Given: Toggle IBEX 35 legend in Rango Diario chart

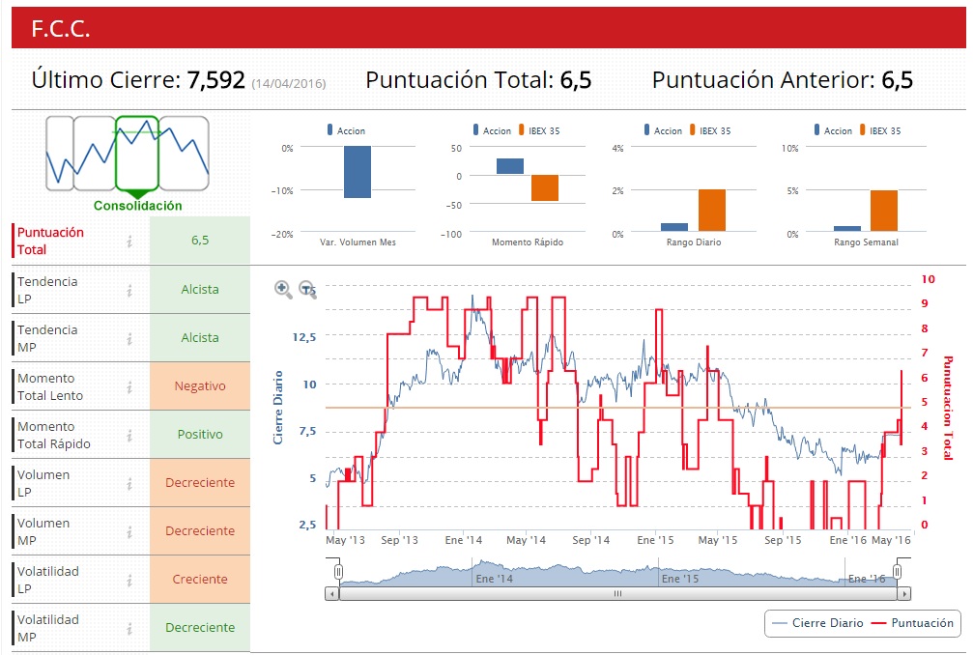Looking at the screenshot, I should 710,130.
